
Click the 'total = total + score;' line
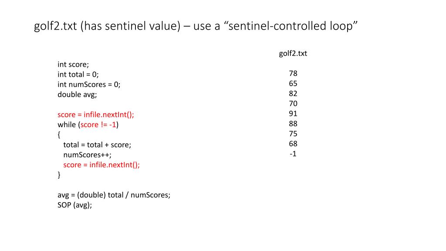[97, 145]
